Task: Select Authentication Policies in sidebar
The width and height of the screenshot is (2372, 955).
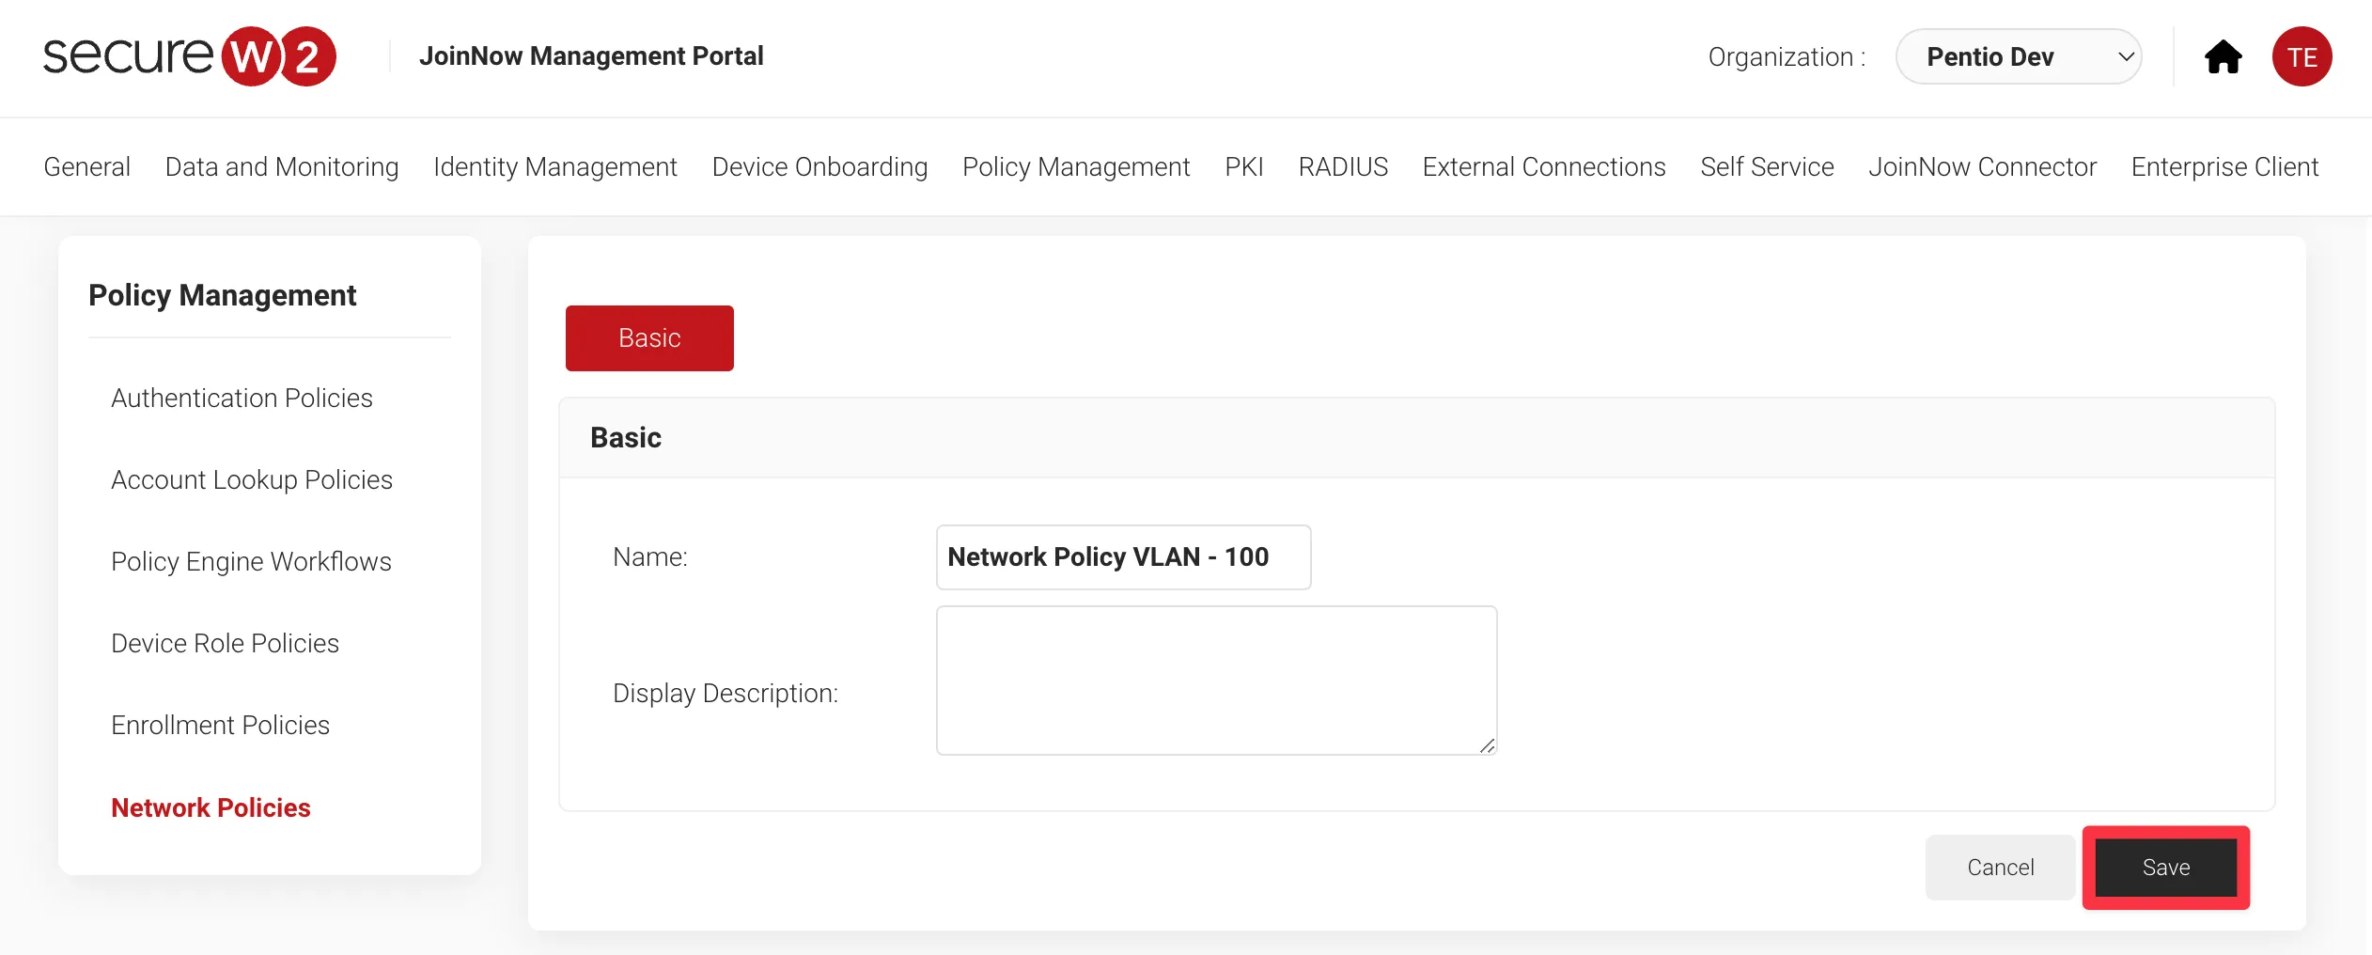Action: [x=242, y=398]
